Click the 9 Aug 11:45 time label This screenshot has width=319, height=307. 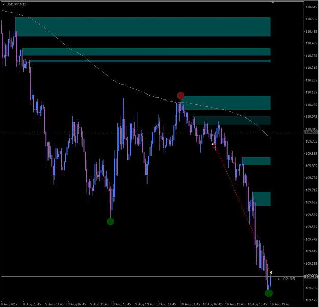point(100,304)
